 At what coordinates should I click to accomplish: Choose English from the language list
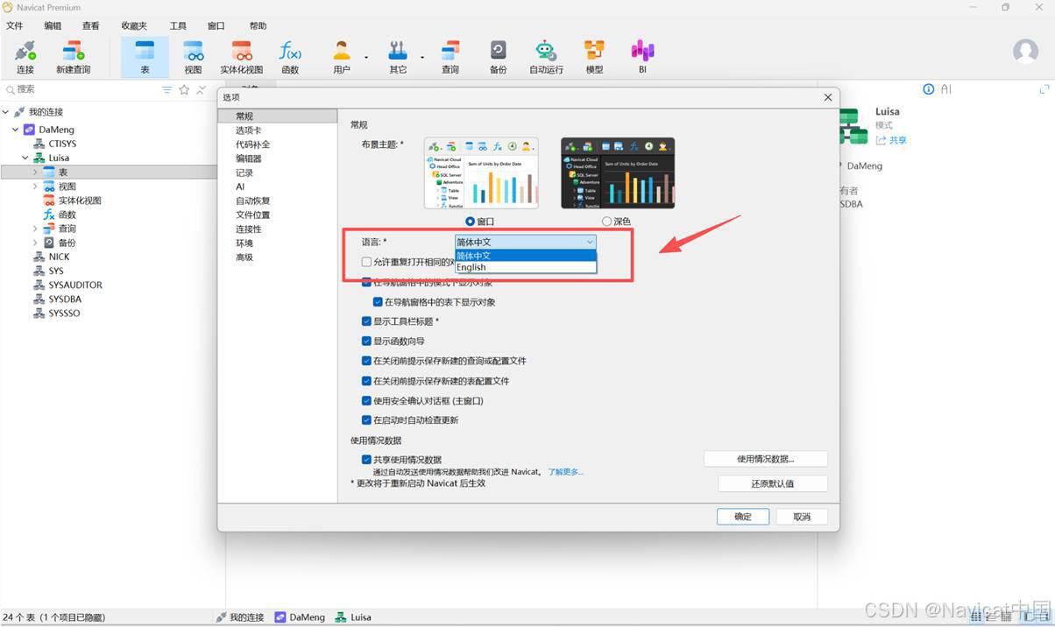(x=526, y=267)
